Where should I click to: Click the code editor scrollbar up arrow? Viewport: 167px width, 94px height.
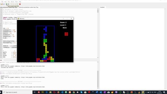98,9
